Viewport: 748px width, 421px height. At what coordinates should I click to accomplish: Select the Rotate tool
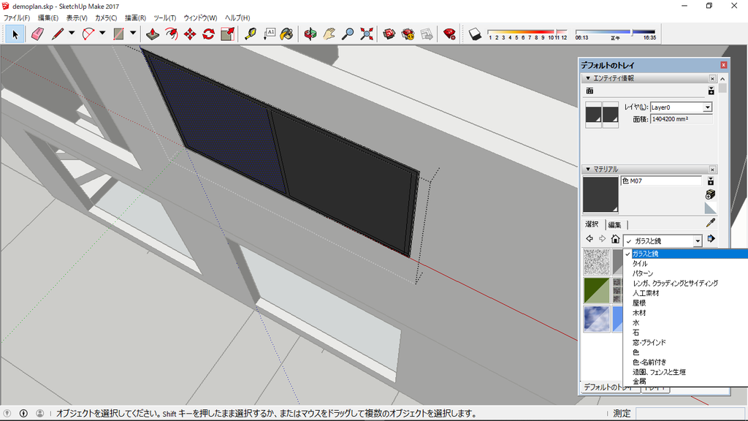(x=208, y=34)
